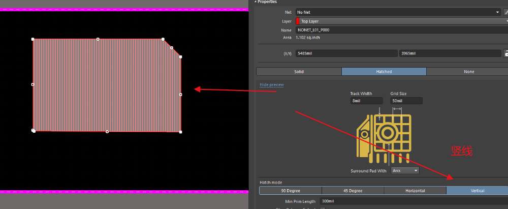
Task: Choose the 90 Degree hatch mode
Action: click(x=290, y=191)
